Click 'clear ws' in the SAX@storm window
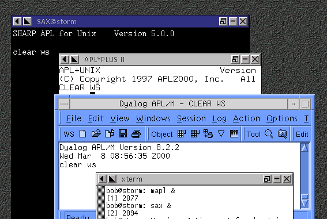Viewport: 327px width, 219px height. point(31,52)
